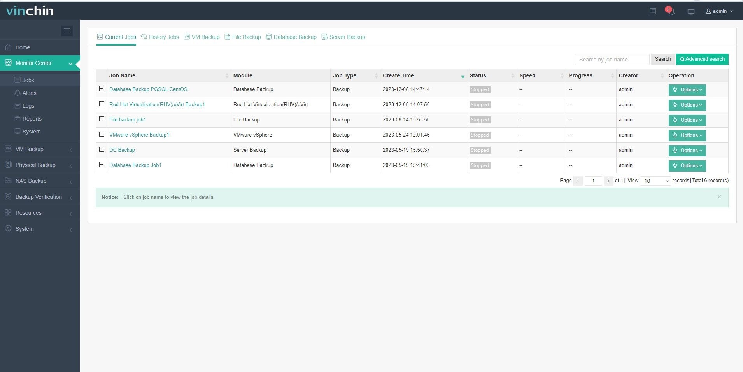This screenshot has width=743, height=372.
Task: Sort table by Create Time column
Action: pyautogui.click(x=423, y=75)
